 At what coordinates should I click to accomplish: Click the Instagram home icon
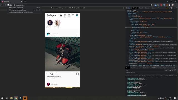[x=61, y=16]
